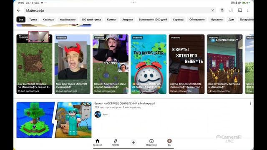Select the 100 дней тумка chip
Screen dimensions: 267x150
(x=91, y=20)
